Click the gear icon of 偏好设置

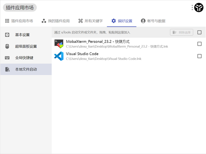(114, 21)
